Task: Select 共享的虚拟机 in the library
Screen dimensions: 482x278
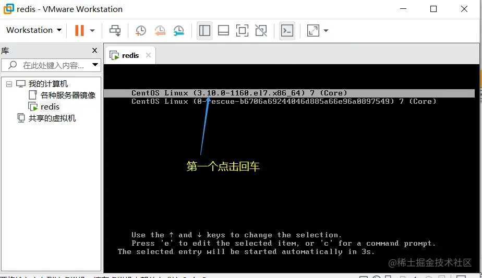Action: click(x=52, y=118)
